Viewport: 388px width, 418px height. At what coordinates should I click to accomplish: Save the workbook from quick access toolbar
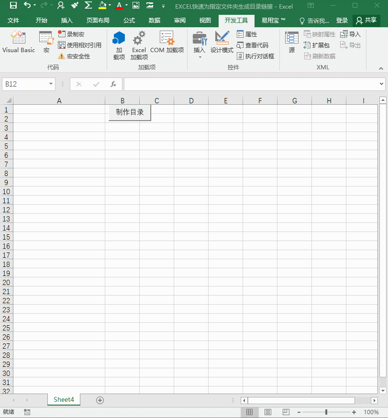(13, 5)
